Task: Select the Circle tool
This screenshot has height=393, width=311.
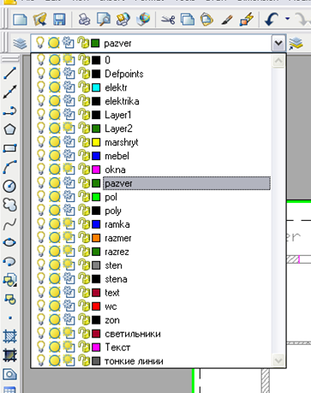Action: [9, 186]
